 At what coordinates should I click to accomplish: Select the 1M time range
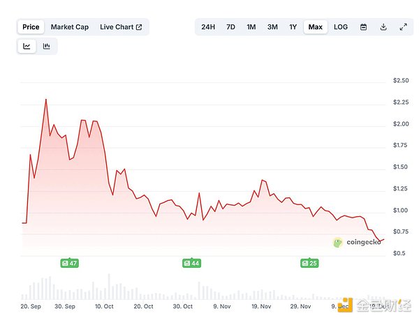click(251, 27)
